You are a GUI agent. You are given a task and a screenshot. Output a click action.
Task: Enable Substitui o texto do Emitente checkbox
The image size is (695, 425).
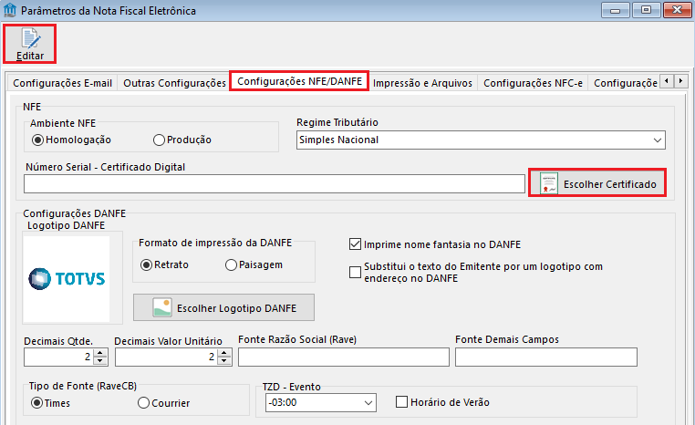click(355, 272)
